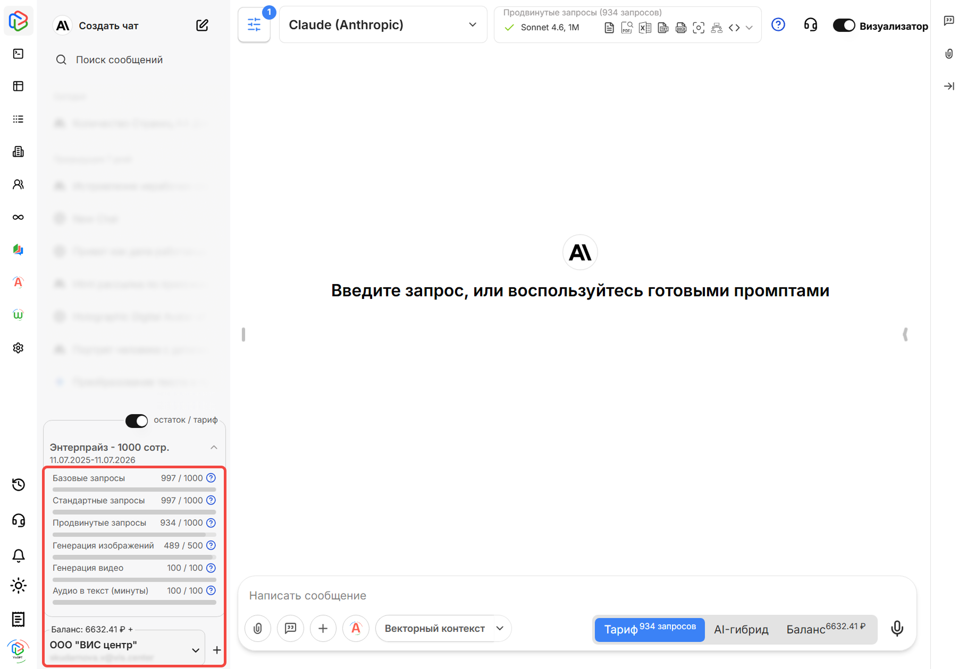967x669 pixels.
Task: Click the Тариф 934 запросов button
Action: [x=649, y=630]
